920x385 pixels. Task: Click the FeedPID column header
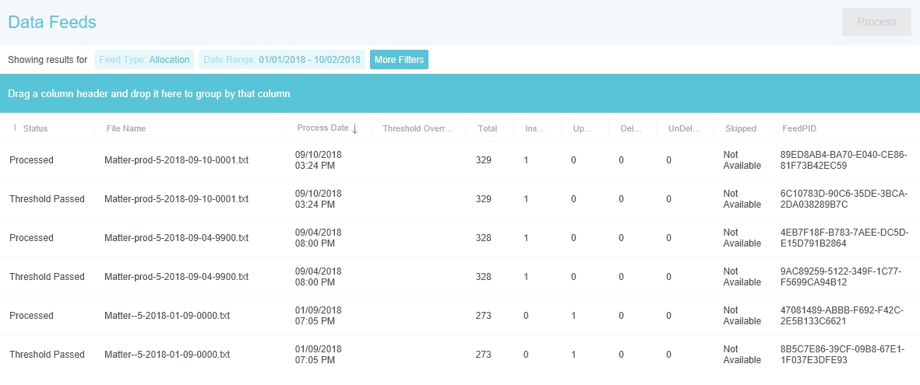tap(798, 128)
